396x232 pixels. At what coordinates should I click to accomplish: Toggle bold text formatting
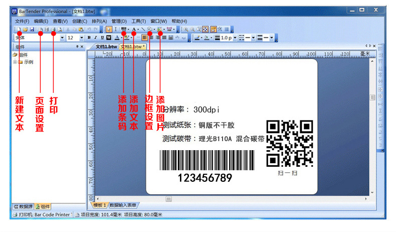pos(89,38)
